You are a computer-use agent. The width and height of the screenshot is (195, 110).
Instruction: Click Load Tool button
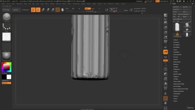[x=177, y=7]
